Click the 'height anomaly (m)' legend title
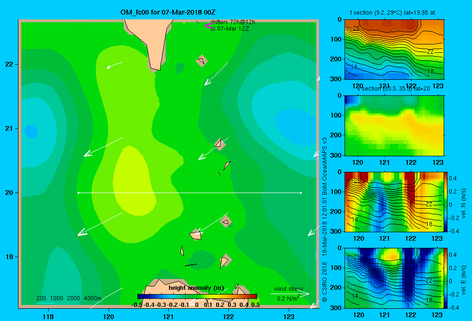 click(x=196, y=288)
